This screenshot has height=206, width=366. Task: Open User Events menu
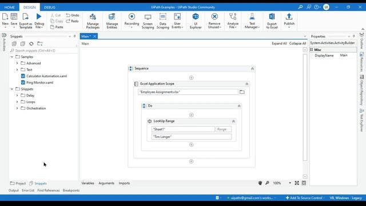tap(177, 21)
